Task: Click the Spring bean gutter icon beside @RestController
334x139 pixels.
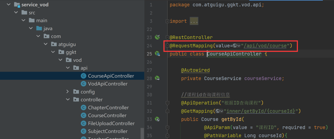Action: point(157,37)
